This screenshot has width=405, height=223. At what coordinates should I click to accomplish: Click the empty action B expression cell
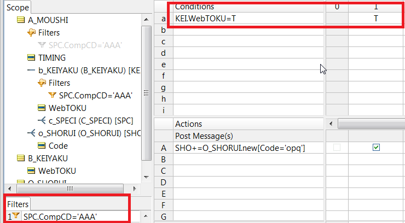point(248,160)
